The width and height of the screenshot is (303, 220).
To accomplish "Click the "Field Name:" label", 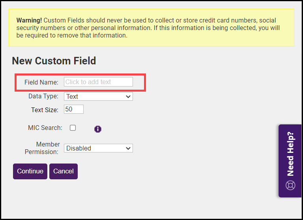I will tap(41, 82).
